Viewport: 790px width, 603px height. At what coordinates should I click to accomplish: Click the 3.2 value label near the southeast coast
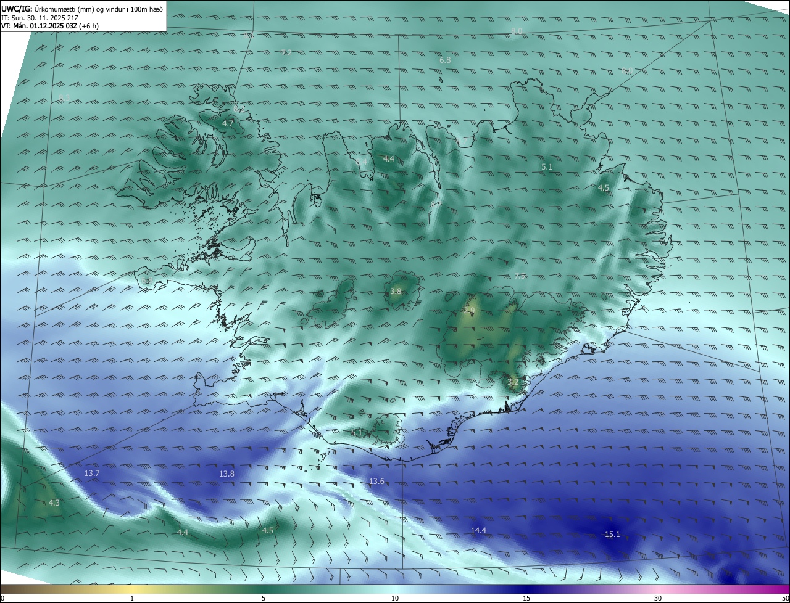(513, 382)
